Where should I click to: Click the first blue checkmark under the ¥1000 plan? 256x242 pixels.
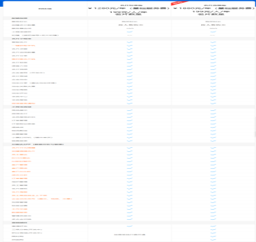click(x=213, y=32)
